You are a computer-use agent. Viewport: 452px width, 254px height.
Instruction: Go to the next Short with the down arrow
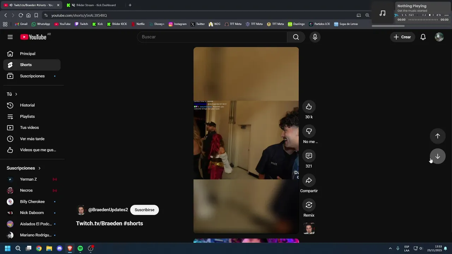438,156
